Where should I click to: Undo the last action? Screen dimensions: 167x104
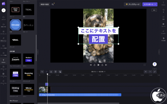point(42,72)
